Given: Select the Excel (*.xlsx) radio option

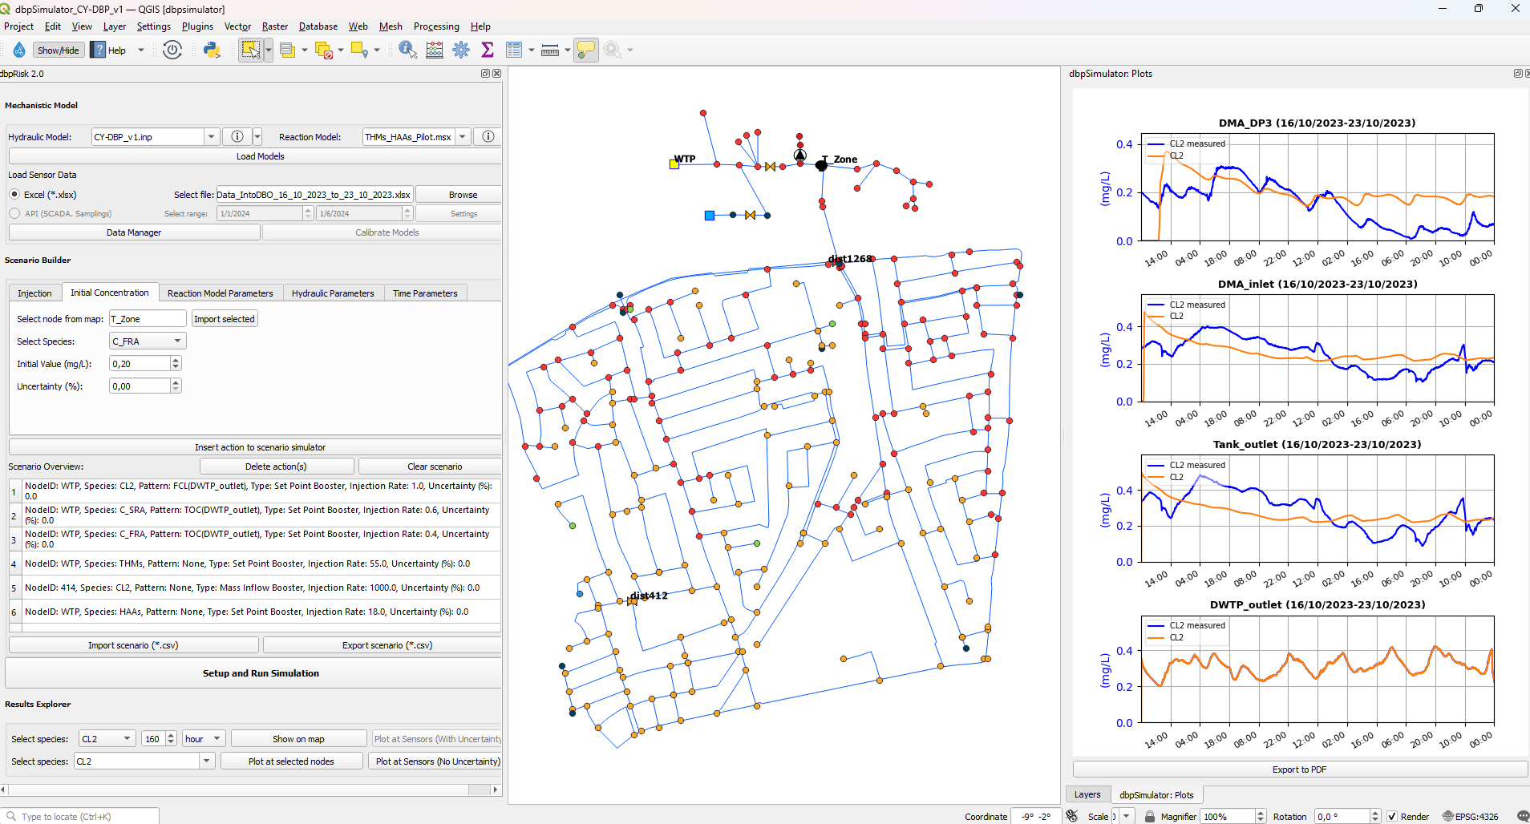Looking at the screenshot, I should pyautogui.click(x=14, y=194).
